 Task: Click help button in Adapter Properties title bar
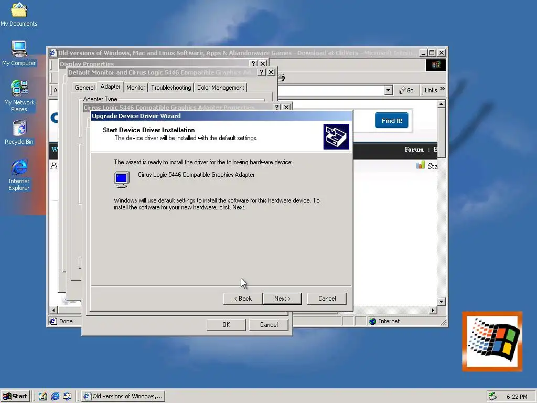pos(277,107)
